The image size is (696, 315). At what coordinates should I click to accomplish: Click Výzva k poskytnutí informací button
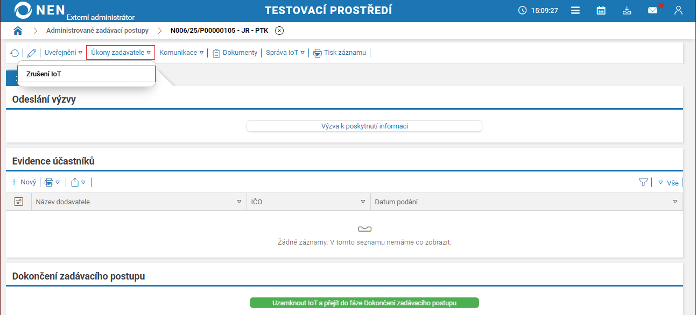(x=364, y=126)
